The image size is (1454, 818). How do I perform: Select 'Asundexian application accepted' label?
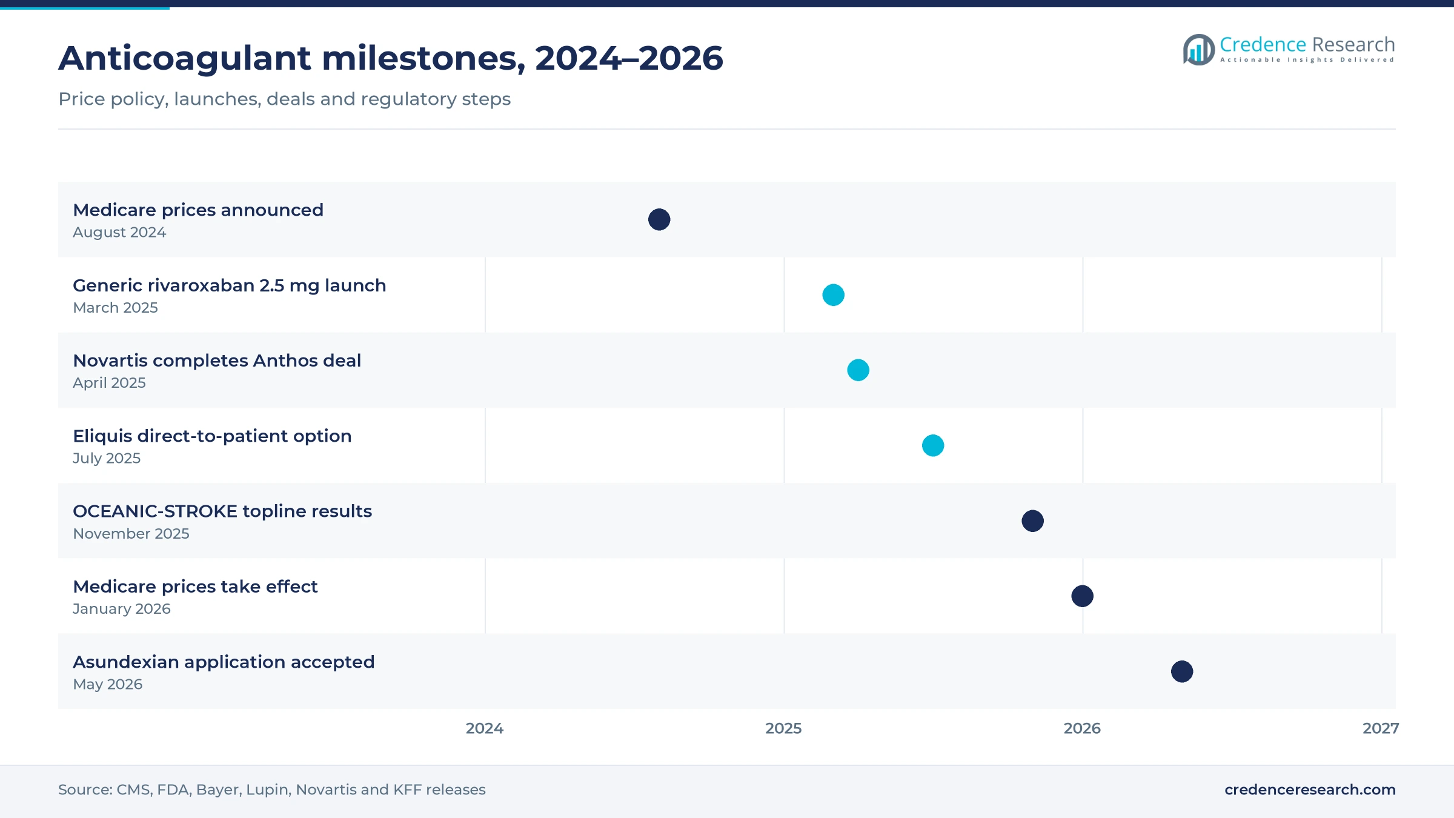[224, 662]
